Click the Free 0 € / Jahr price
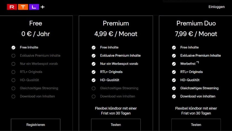 36,34
